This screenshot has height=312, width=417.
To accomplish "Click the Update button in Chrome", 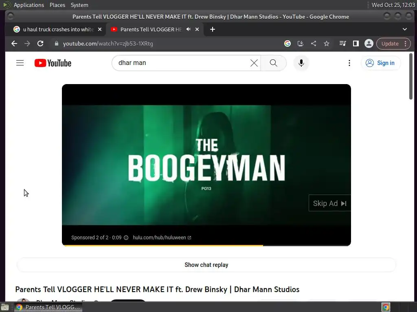I will [390, 43].
